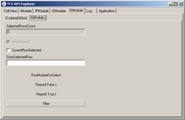The image size is (185, 120).
Task: Go to the IDModule tab
Action: [x=58, y=11]
